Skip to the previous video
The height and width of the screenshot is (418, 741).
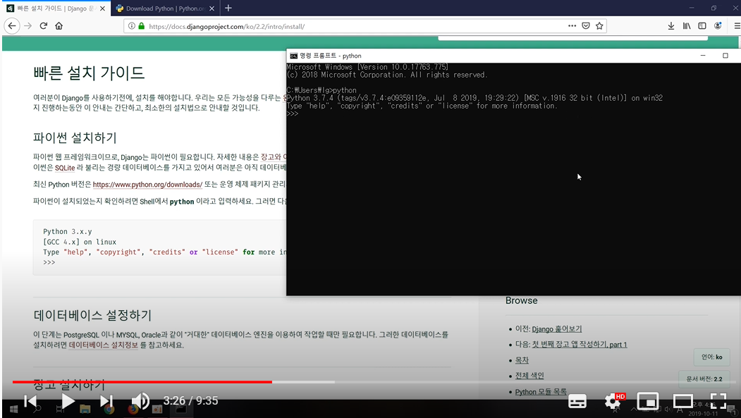click(x=30, y=401)
